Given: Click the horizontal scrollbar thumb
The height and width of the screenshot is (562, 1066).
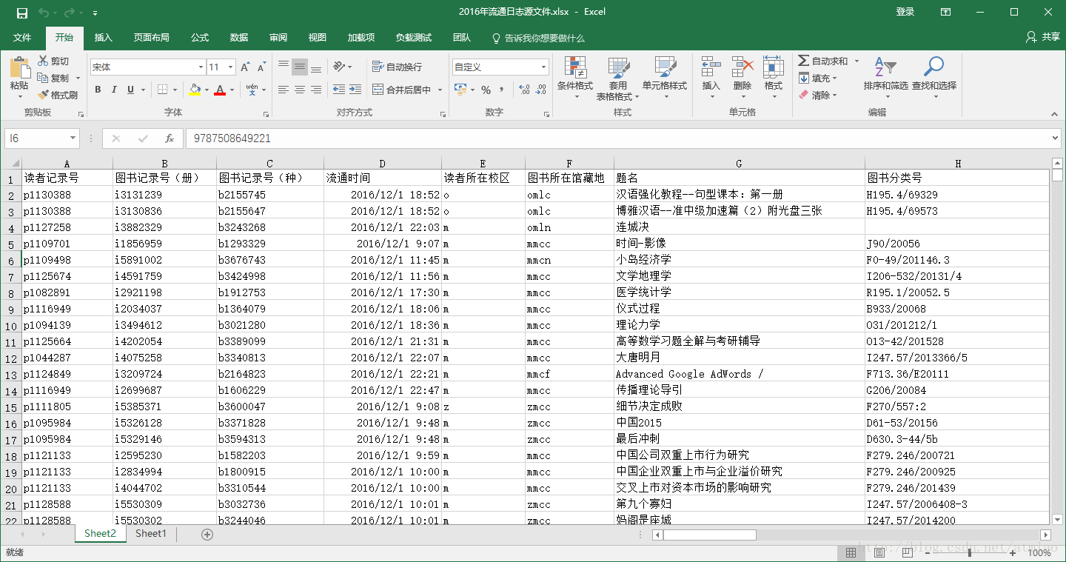Looking at the screenshot, I should pyautogui.click(x=709, y=535).
